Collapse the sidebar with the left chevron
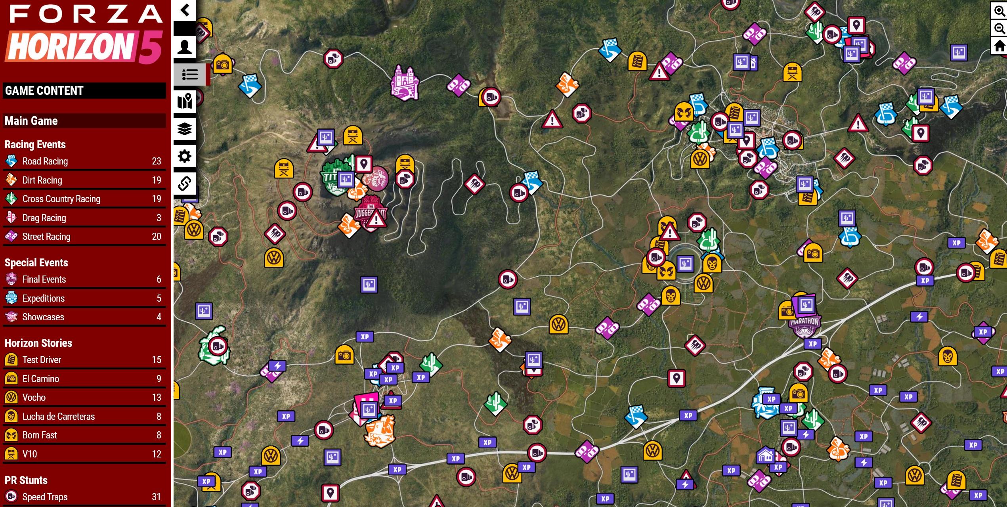The image size is (1007, 507). click(x=185, y=10)
